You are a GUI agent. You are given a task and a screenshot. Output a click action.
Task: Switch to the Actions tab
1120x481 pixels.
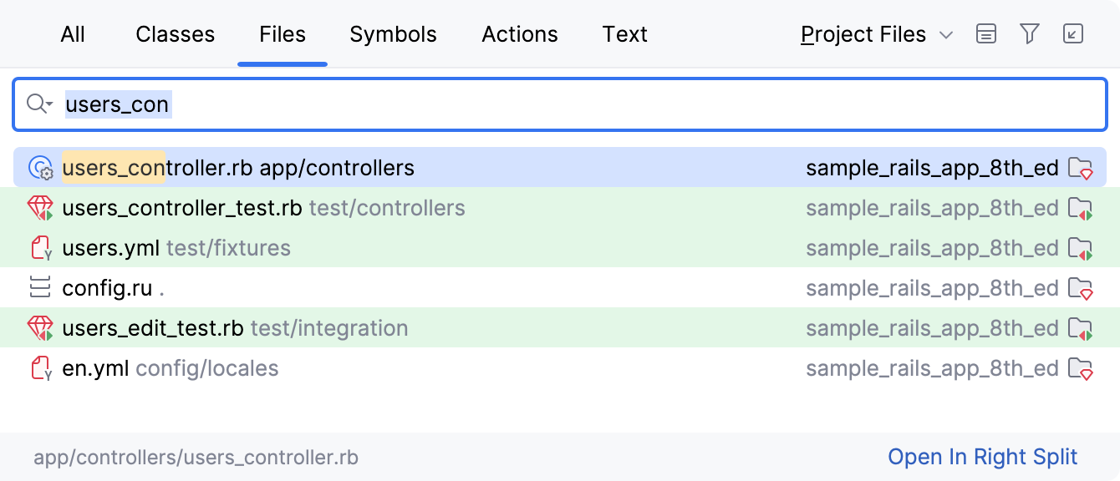(x=520, y=34)
